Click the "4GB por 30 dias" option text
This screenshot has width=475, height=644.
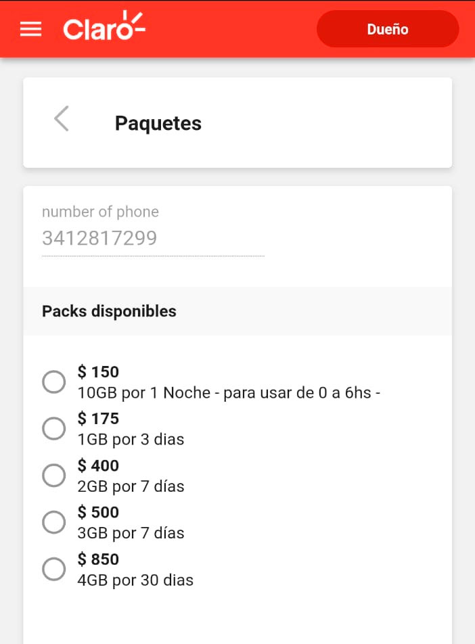click(135, 580)
